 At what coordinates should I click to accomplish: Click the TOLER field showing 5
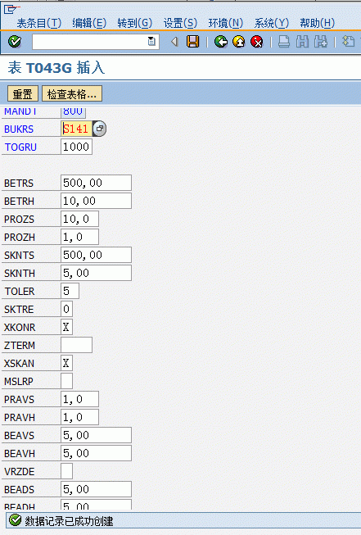click(x=70, y=291)
